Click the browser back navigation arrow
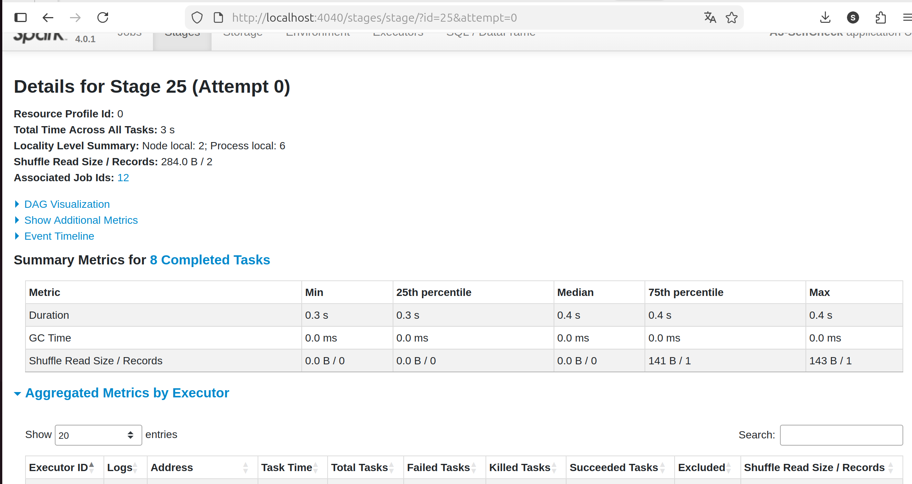Image resolution: width=912 pixels, height=484 pixels. coord(48,17)
